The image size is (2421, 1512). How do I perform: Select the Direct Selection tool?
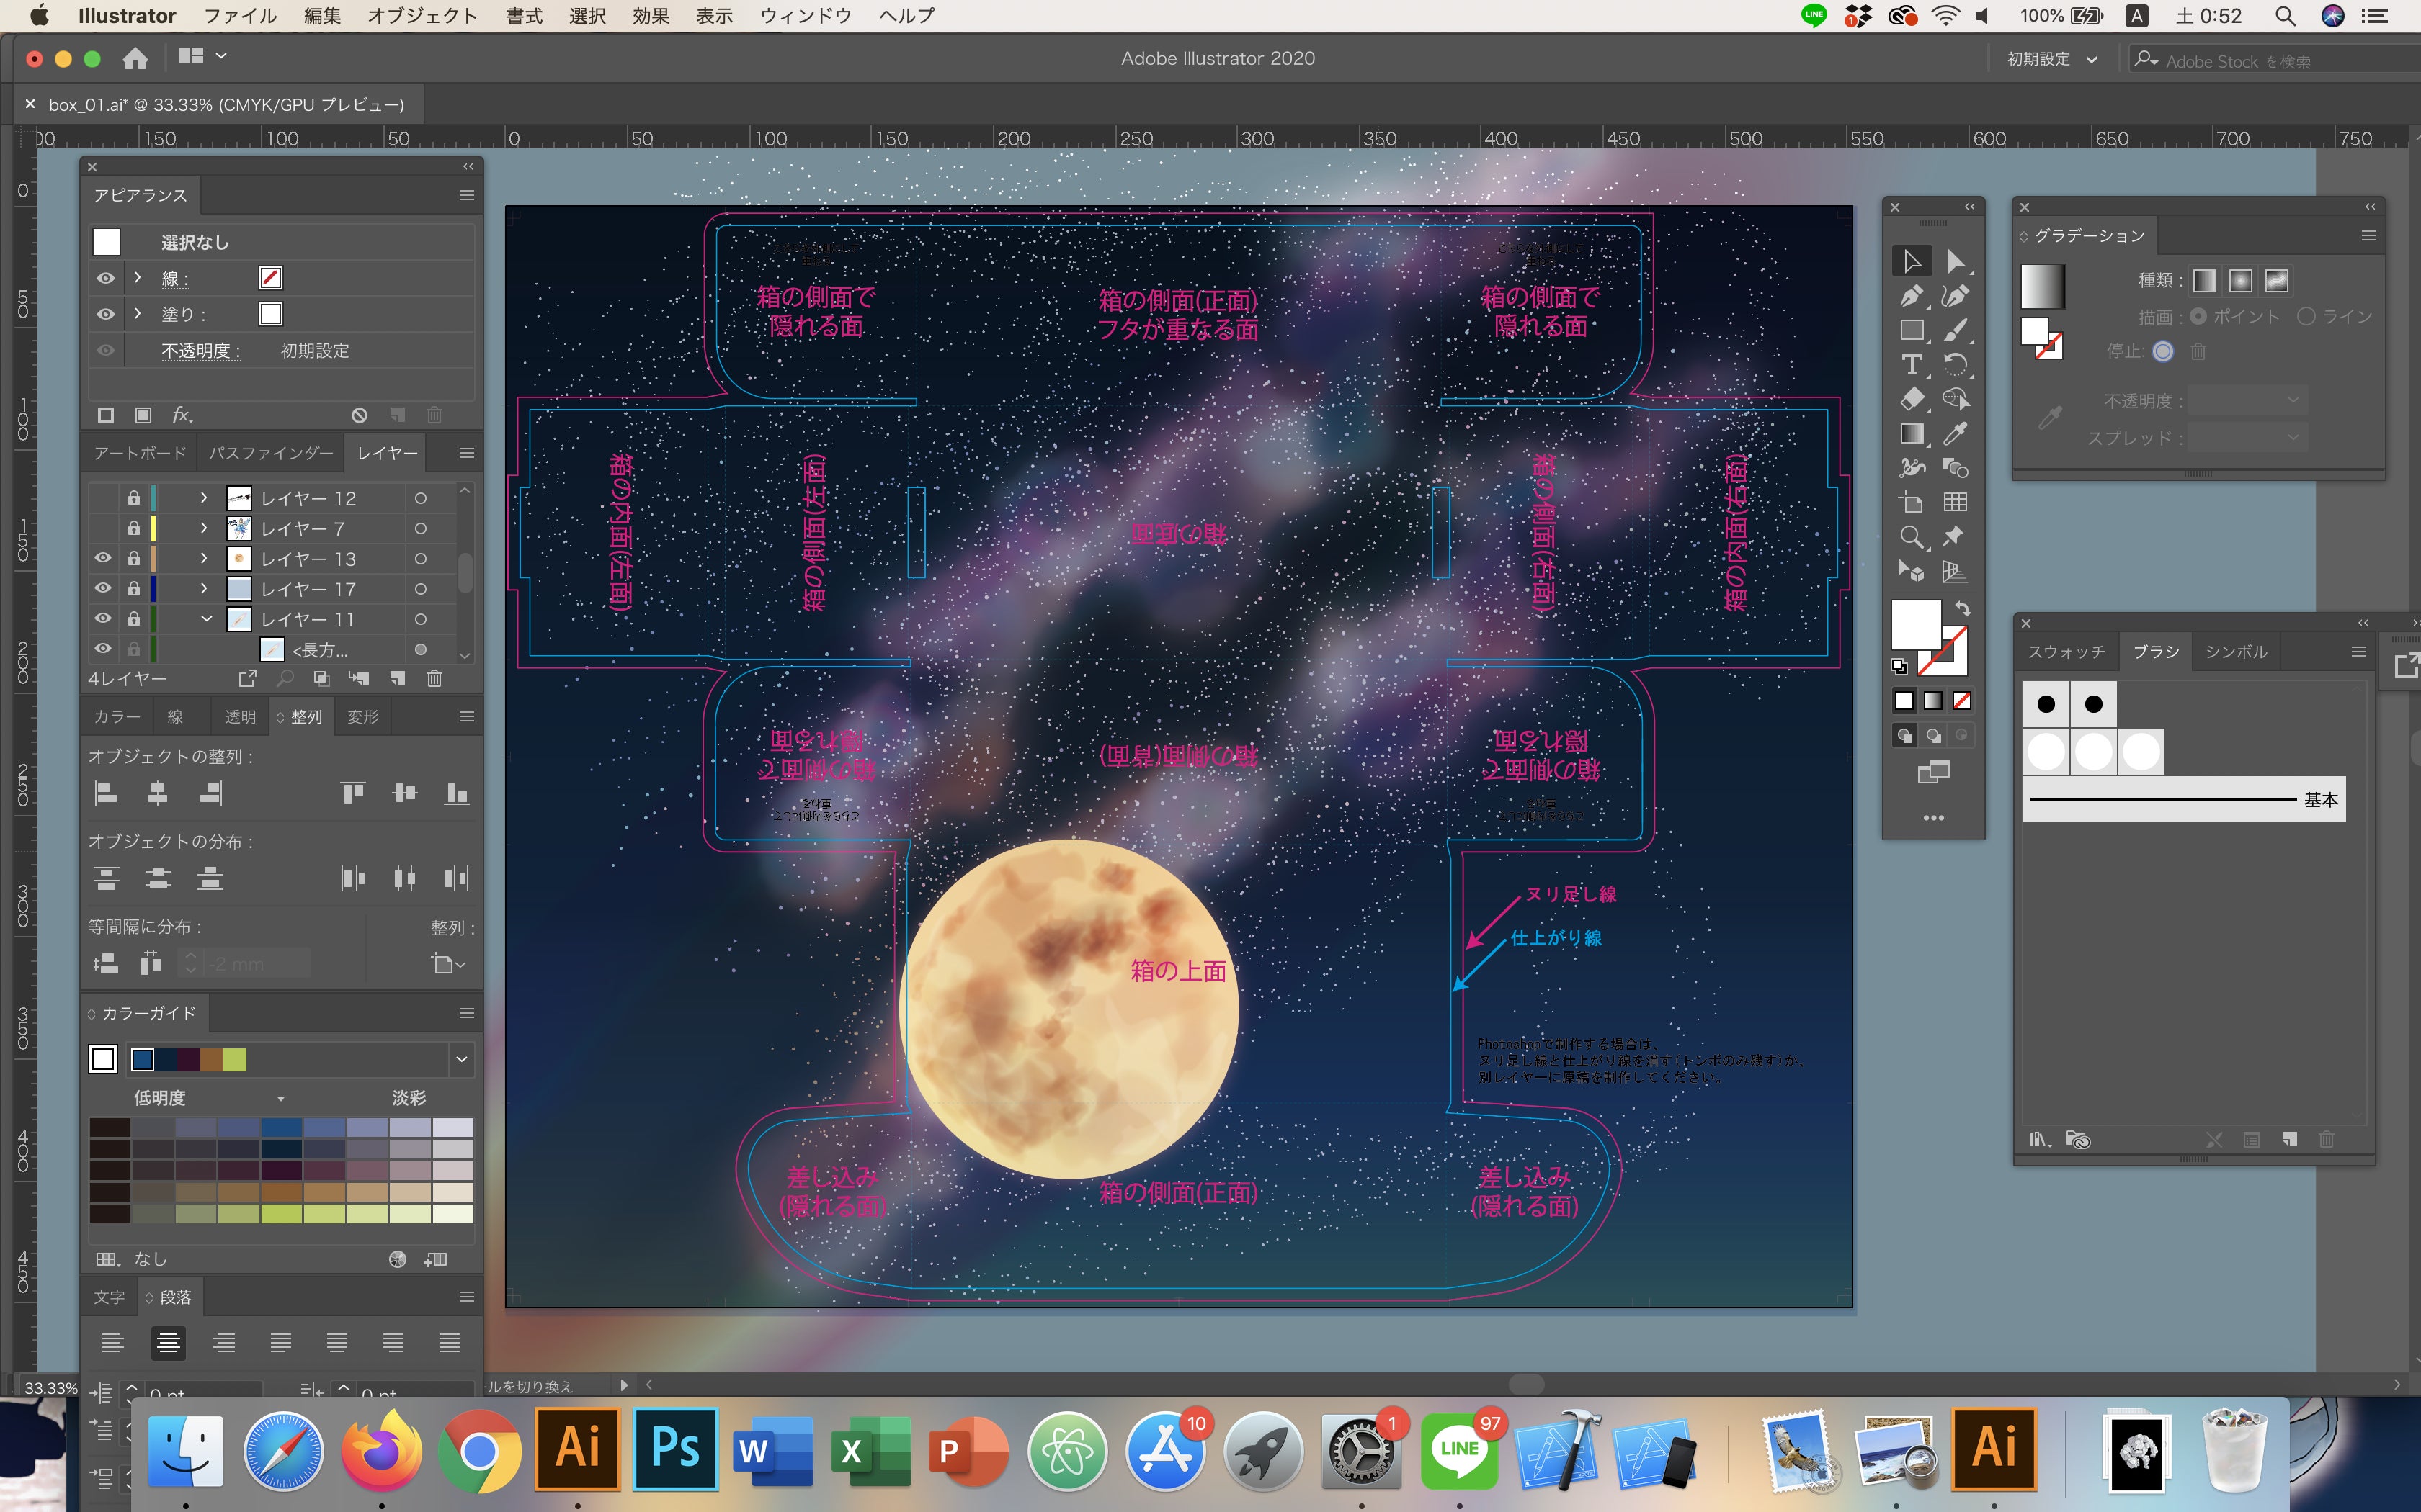coord(1955,261)
